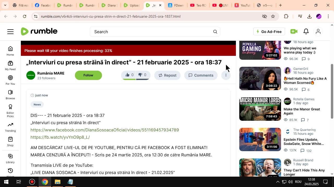Open 'Hell Hath No Fury' video title
The image size is (334, 187).
pyautogui.click(x=305, y=81)
